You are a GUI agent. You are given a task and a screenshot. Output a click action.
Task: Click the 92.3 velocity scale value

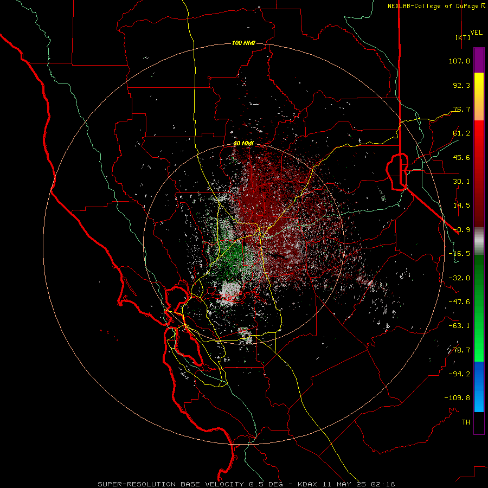pos(461,85)
